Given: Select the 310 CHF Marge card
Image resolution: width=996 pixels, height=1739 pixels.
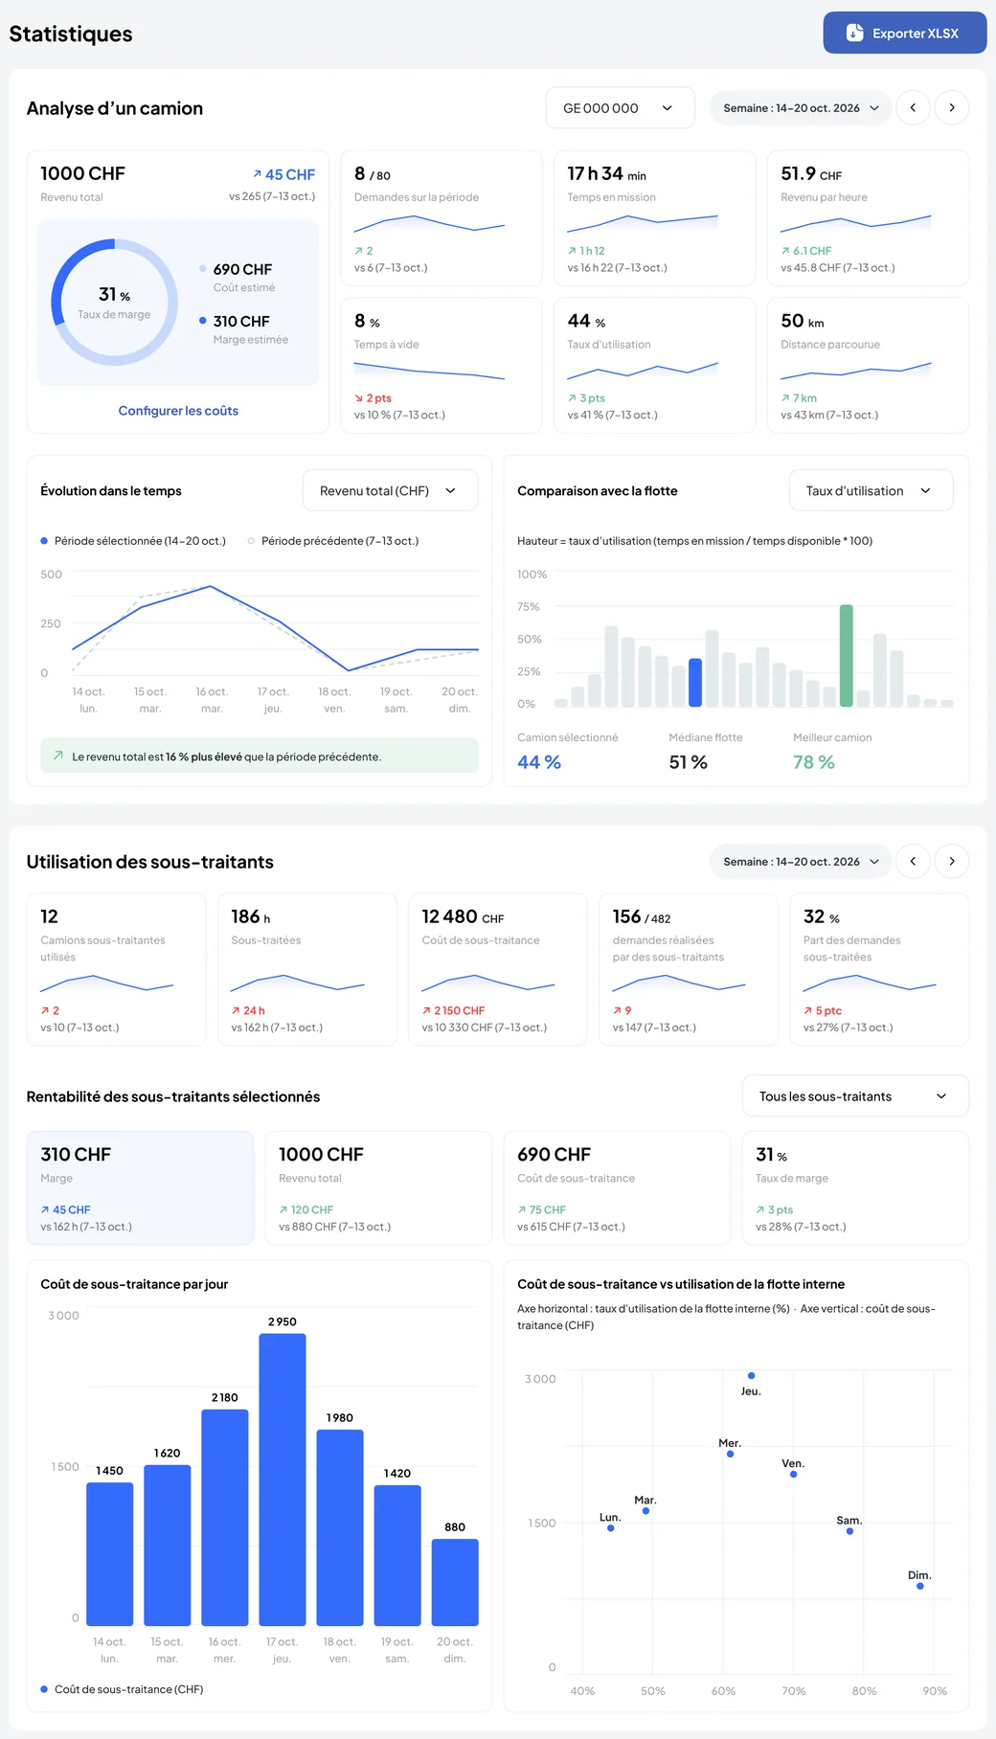Looking at the screenshot, I should click(x=140, y=1188).
